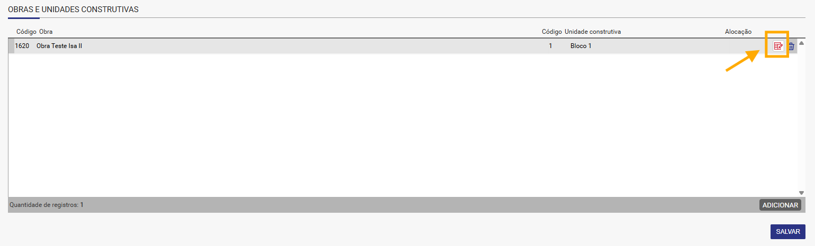Click the empty white grid area
The image size is (815, 246).
[x=403, y=126]
